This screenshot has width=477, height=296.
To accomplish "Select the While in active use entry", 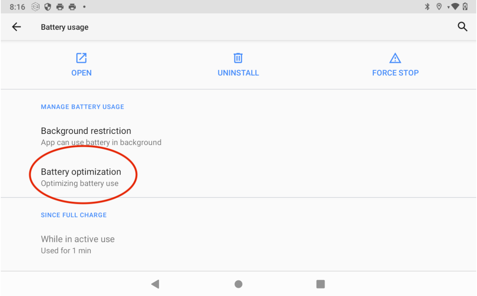I will click(x=78, y=244).
